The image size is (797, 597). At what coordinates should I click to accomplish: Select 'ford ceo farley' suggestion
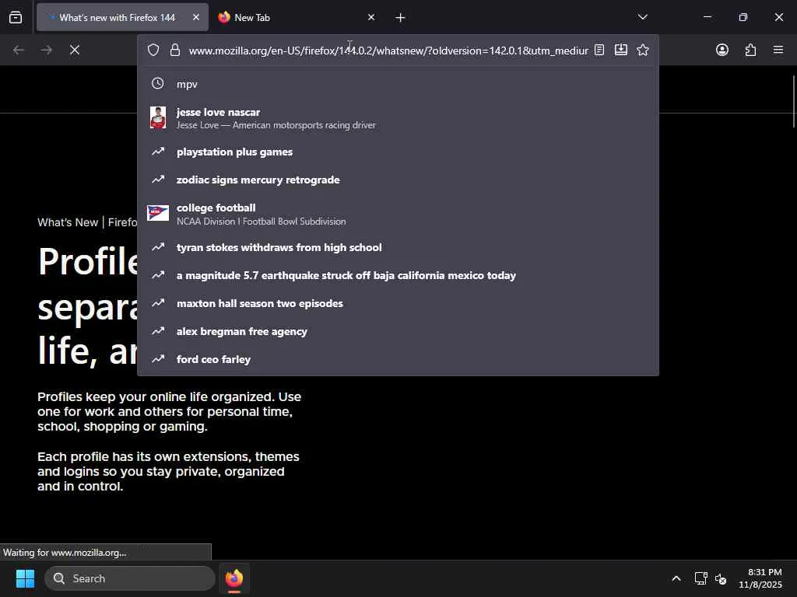pos(398,359)
